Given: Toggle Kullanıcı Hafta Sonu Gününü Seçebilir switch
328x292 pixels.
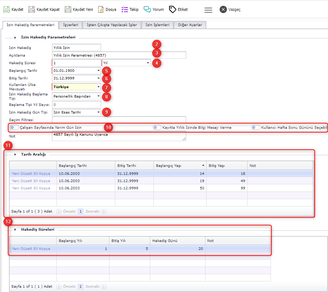Looking at the screenshot, I should pyautogui.click(x=256, y=127).
